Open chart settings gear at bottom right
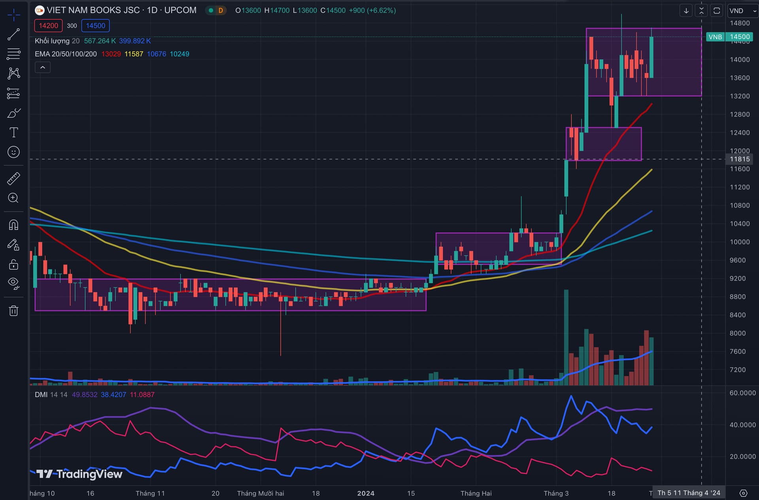This screenshot has height=500, width=759. [743, 493]
